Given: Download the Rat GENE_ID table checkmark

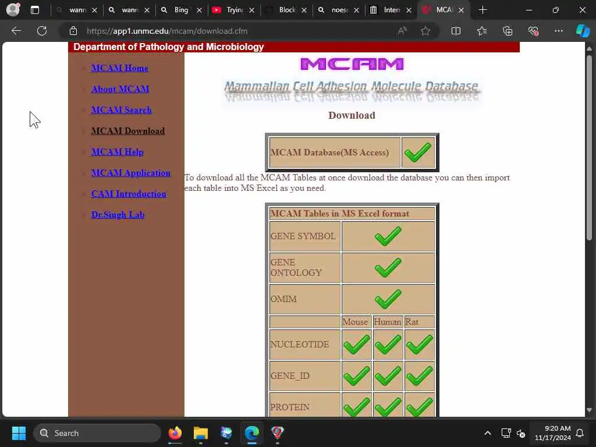Looking at the screenshot, I should coord(419,376).
